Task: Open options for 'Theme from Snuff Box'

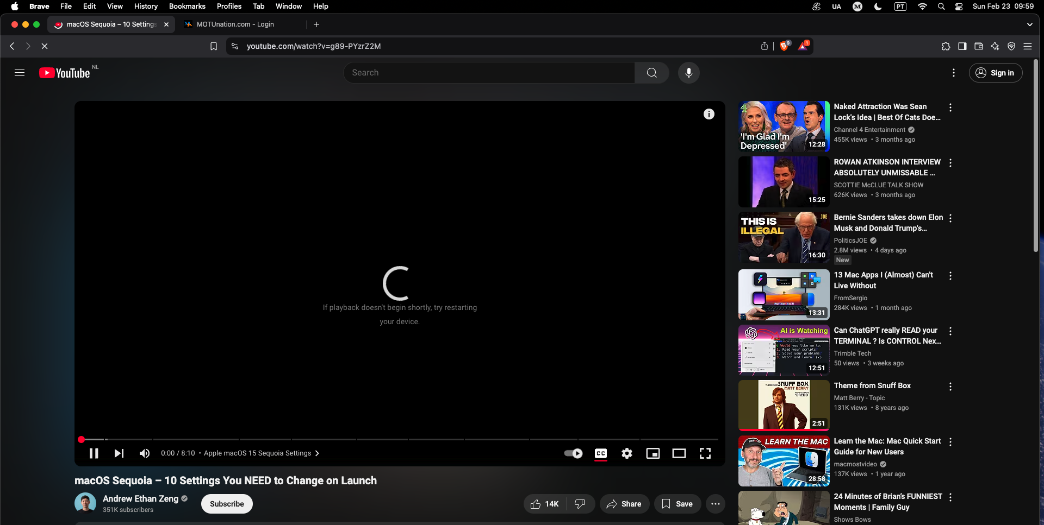Action: click(950, 387)
